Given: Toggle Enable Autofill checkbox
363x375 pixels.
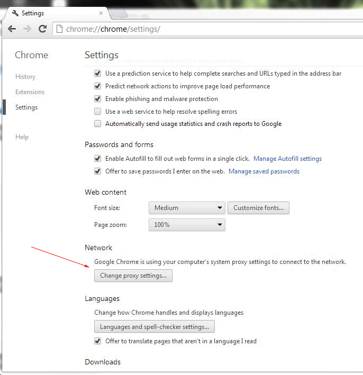Looking at the screenshot, I should [x=98, y=159].
